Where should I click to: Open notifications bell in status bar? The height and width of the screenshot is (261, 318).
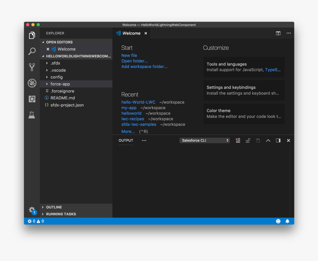pos(287,221)
